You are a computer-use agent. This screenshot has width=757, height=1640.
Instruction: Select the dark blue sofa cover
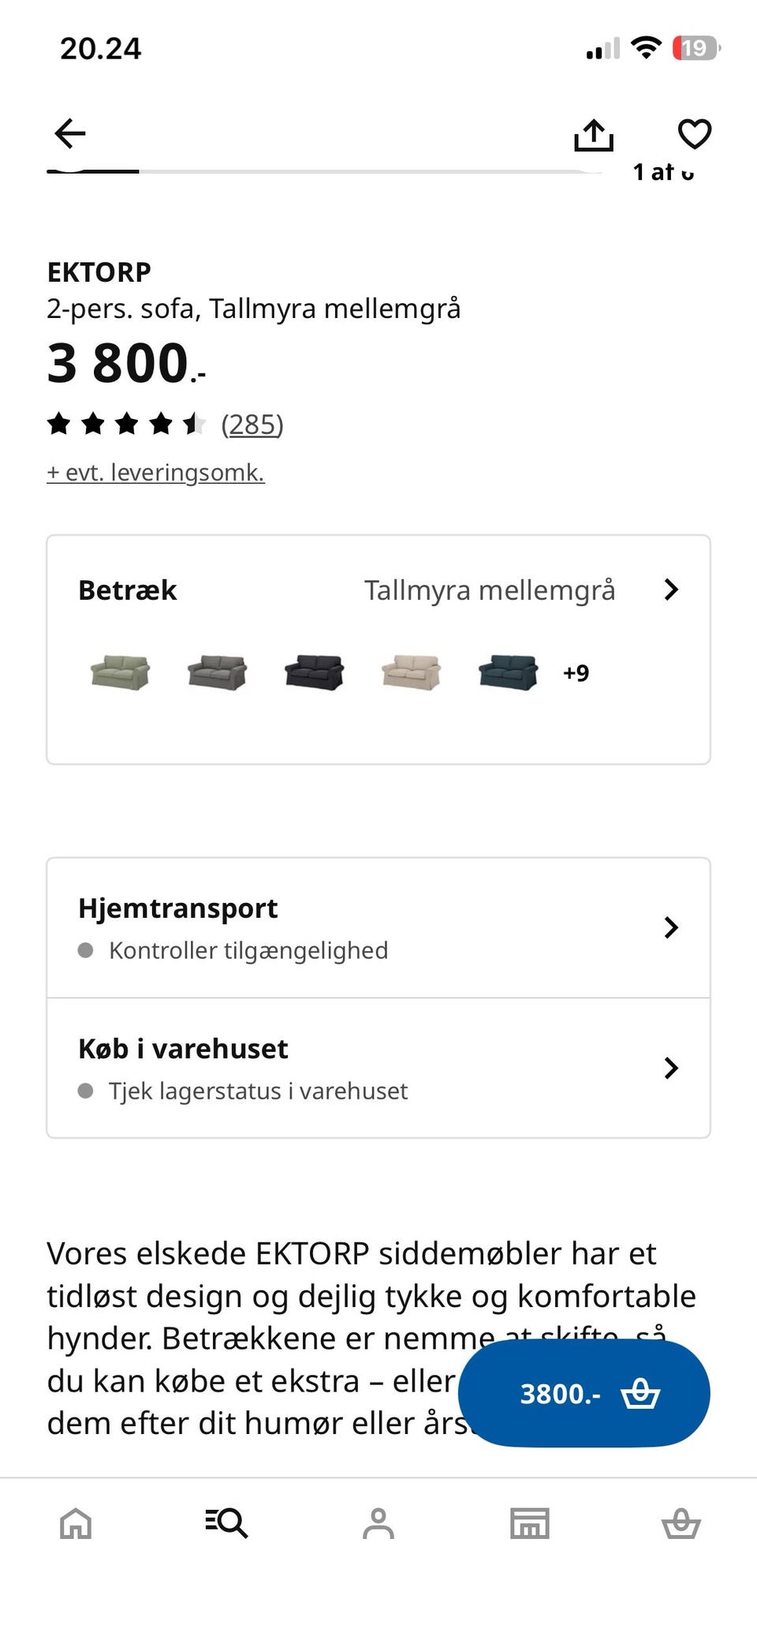click(x=508, y=672)
